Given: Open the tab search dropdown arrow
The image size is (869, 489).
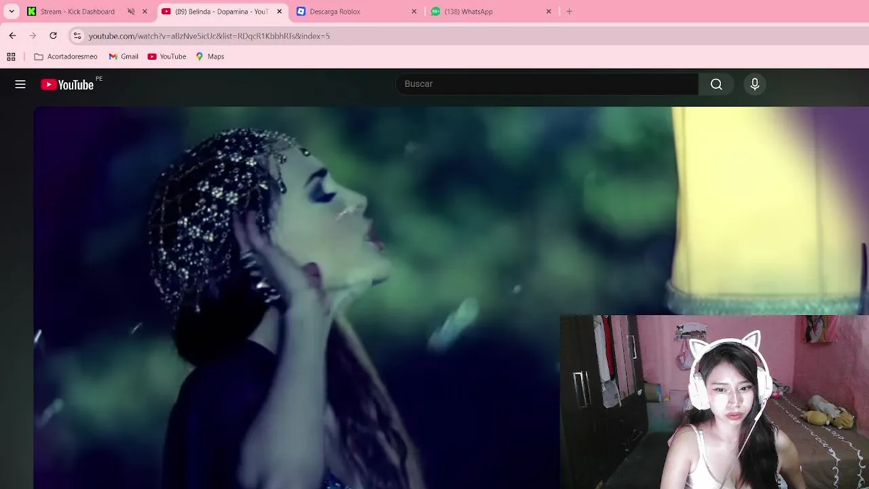Looking at the screenshot, I should (12, 12).
